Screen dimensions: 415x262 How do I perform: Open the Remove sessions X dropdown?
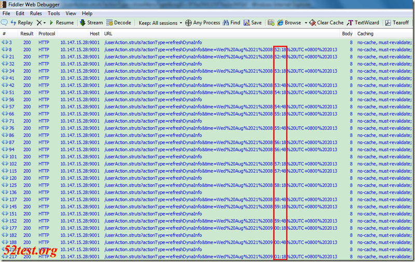(x=41, y=23)
